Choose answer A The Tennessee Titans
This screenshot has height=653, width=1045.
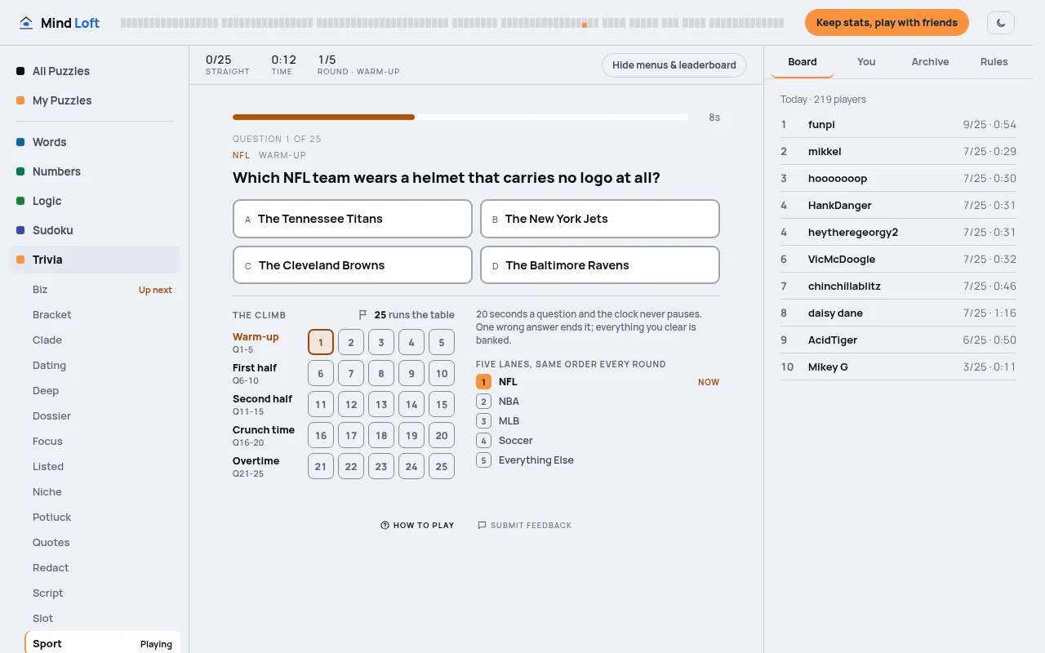[x=353, y=219]
